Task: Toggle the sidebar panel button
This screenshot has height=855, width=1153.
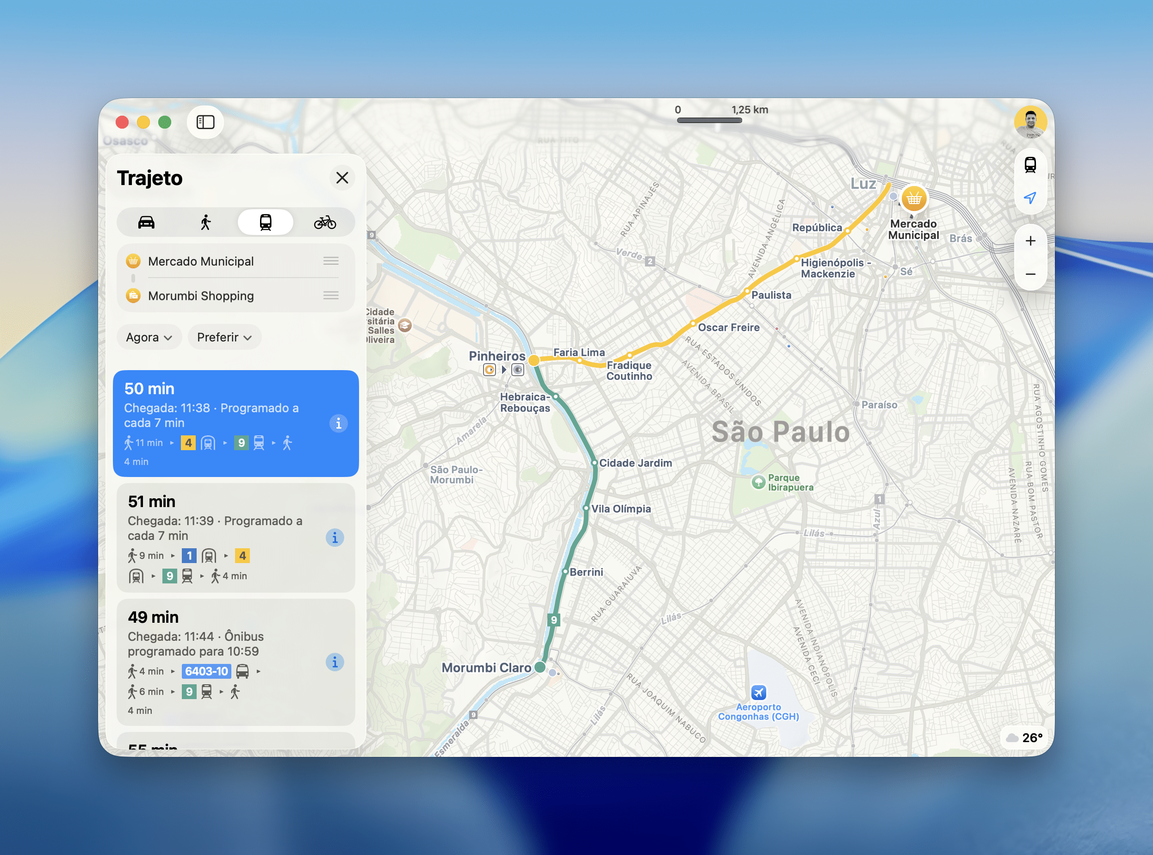Action: [205, 122]
